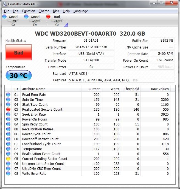The width and height of the screenshot is (180, 189).
Task: Click the red status orb for drive G:
Action: coord(48,16)
